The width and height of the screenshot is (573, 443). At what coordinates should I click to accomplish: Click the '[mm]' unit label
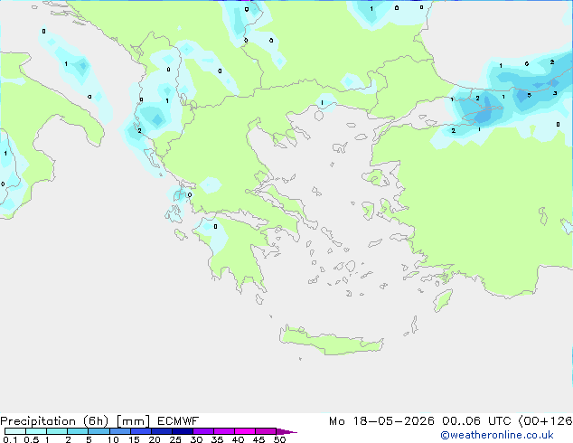click(x=133, y=421)
